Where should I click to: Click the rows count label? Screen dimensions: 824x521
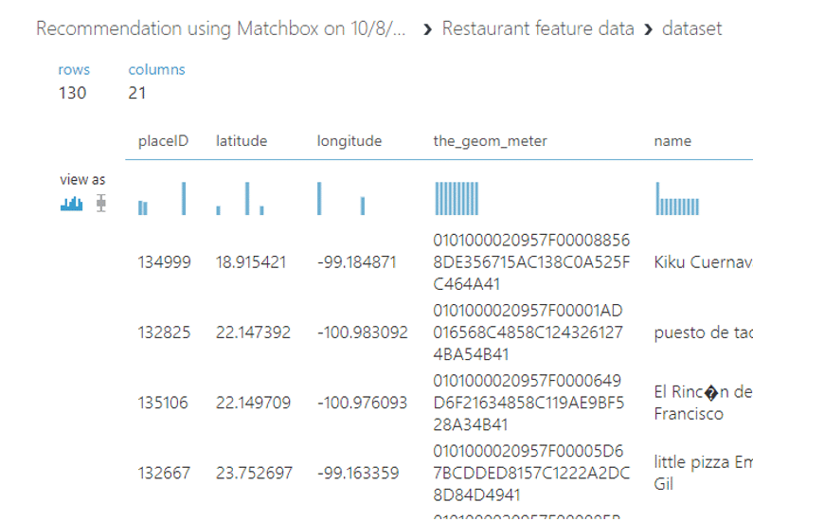click(x=74, y=69)
